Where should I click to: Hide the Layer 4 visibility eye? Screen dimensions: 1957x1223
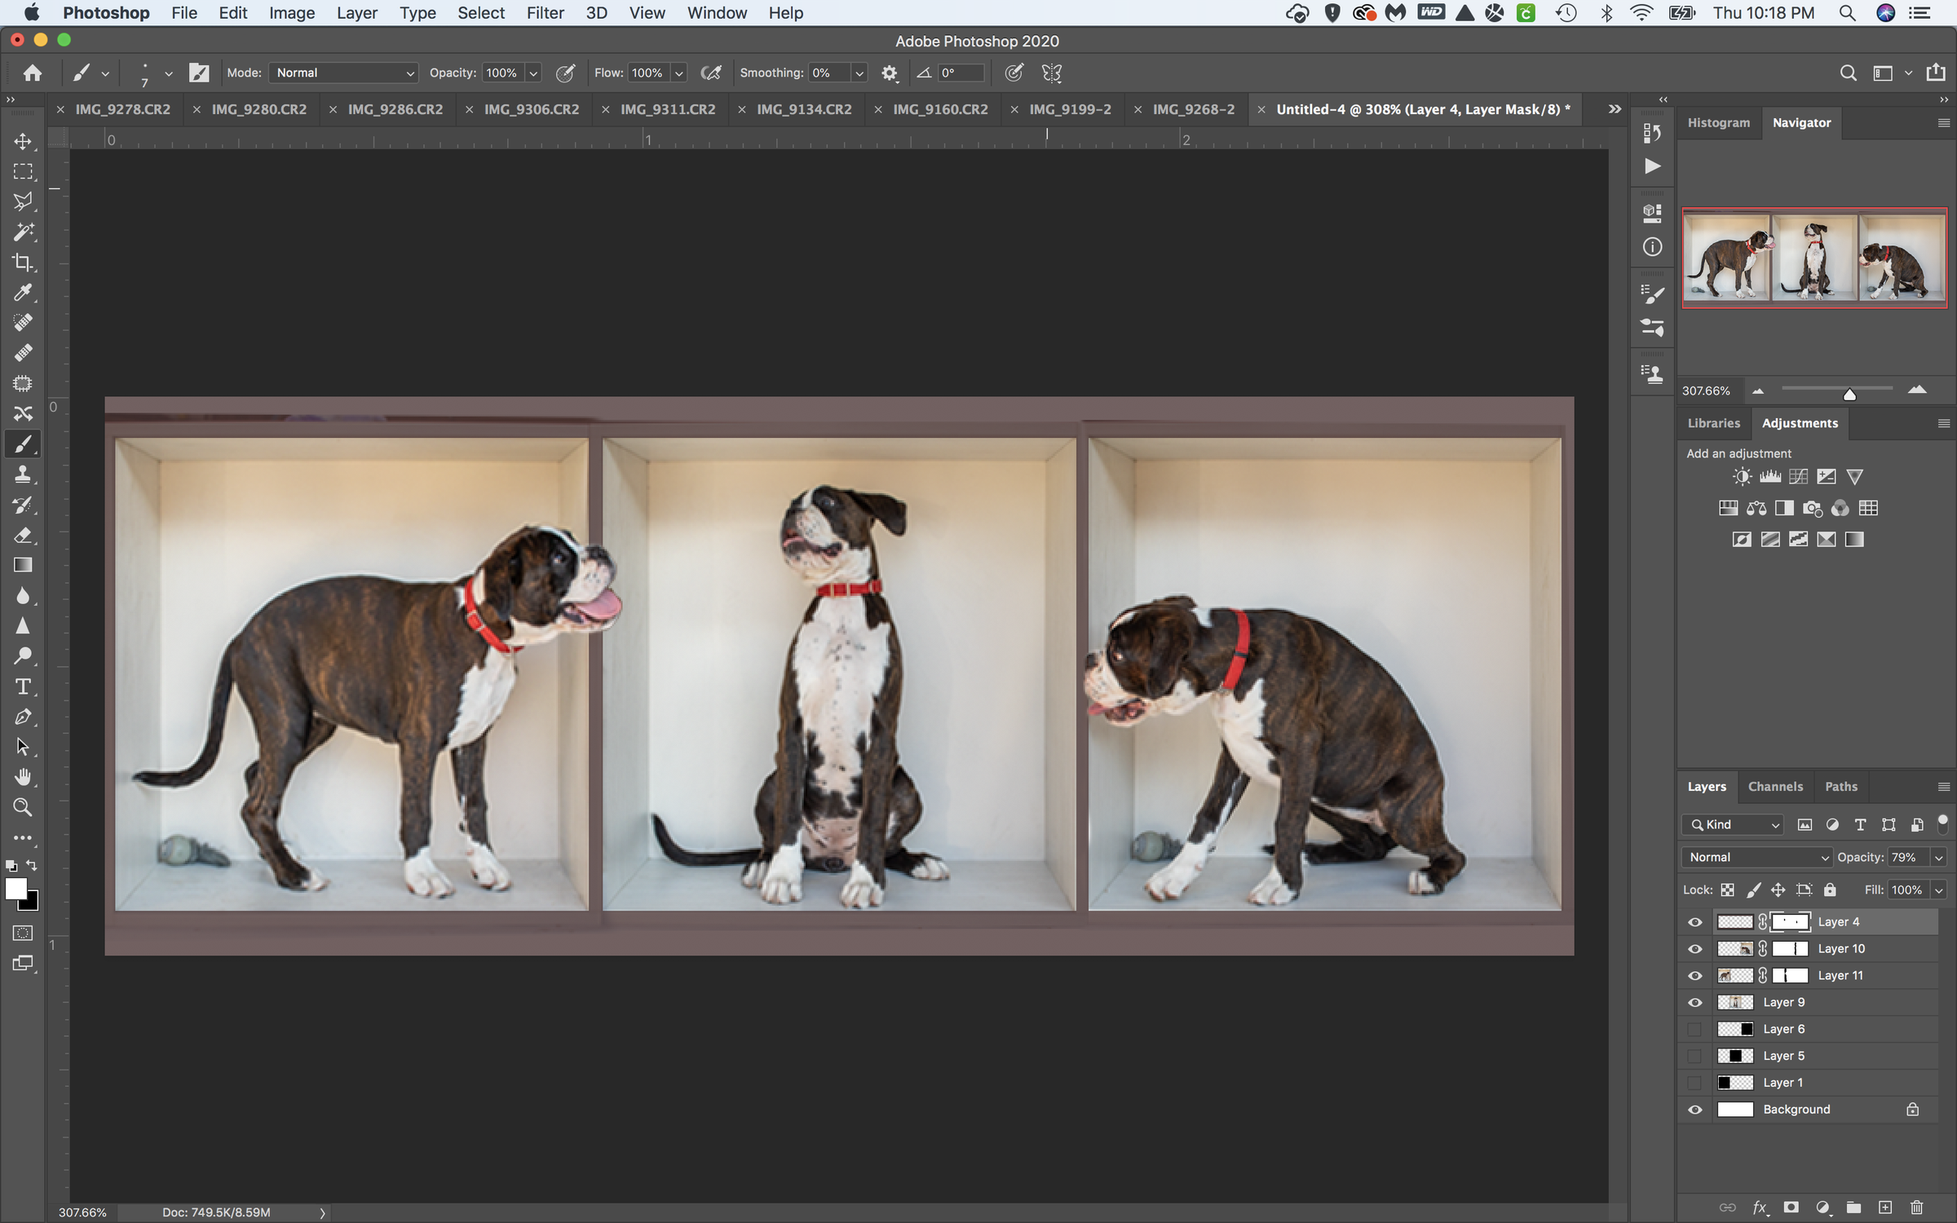coord(1695,921)
